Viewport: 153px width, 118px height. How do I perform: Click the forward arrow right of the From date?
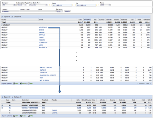pyautogui.click(x=73, y=5)
